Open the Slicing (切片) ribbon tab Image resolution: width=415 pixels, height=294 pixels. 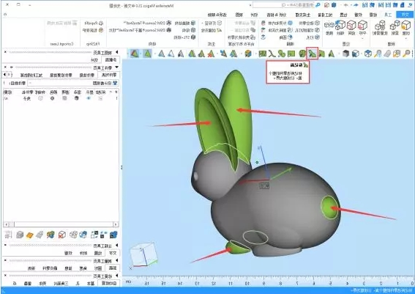[254, 15]
